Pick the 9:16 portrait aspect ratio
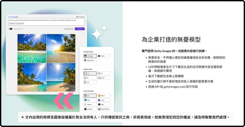The width and height of the screenshot is (245, 127). 90,82
